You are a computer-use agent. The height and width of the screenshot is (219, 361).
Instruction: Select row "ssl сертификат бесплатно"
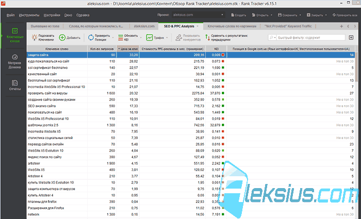(191, 68)
